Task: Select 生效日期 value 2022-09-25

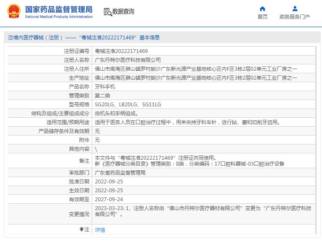Action: click(x=109, y=190)
